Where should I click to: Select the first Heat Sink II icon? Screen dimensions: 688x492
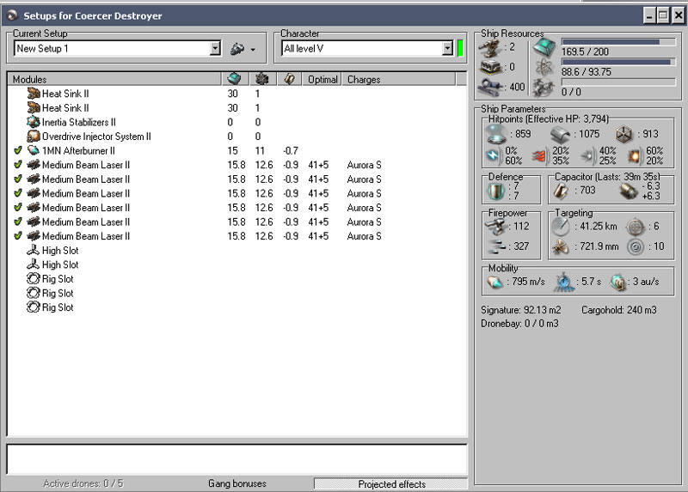point(34,94)
